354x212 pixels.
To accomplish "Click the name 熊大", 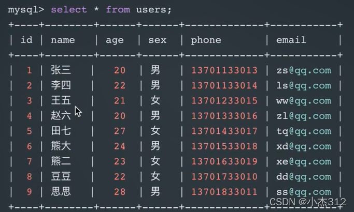I will [61, 146].
